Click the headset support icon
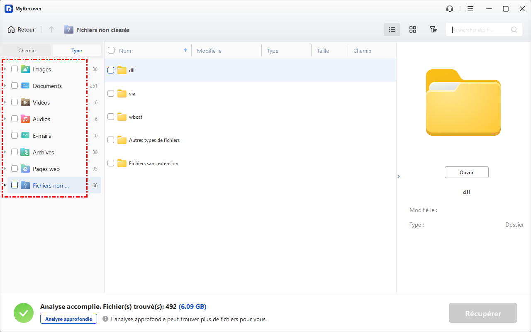Viewport: 531px width, 332px height. [x=449, y=9]
